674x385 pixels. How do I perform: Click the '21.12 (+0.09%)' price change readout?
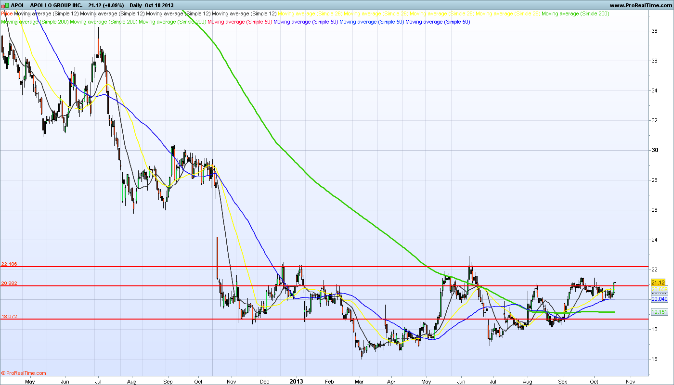coord(107,5)
